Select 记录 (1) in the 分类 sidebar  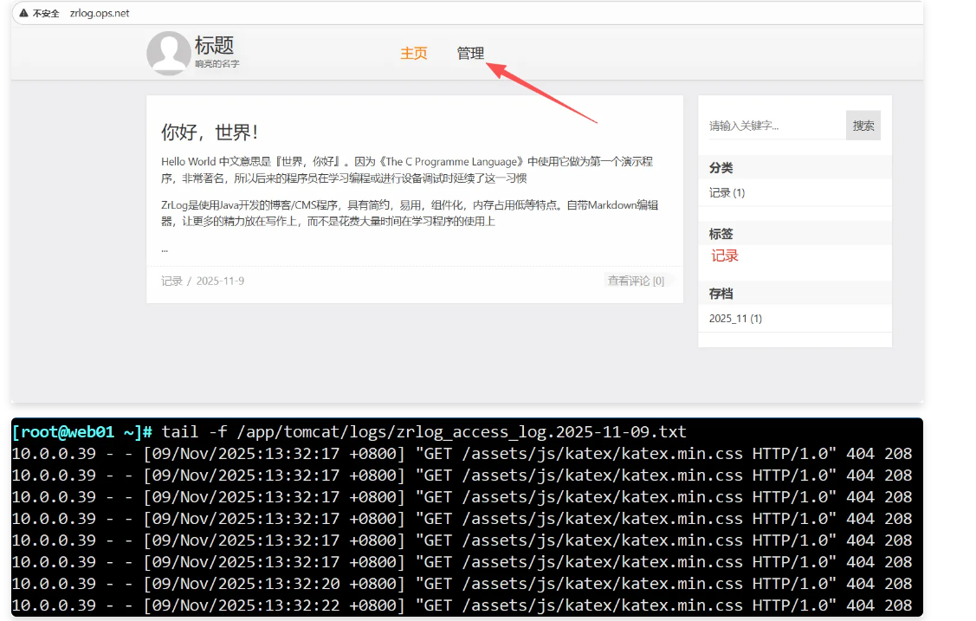pyautogui.click(x=727, y=193)
